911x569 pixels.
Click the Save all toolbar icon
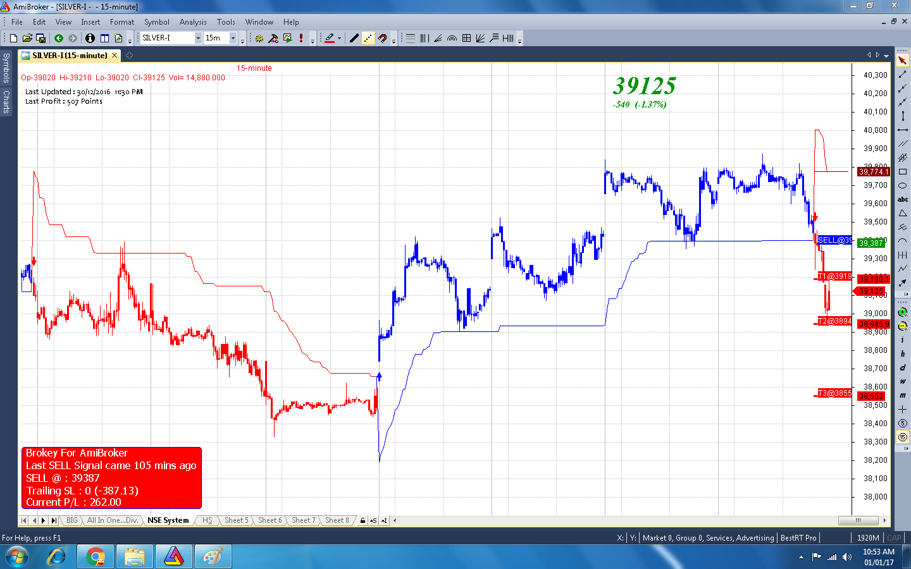pos(40,38)
